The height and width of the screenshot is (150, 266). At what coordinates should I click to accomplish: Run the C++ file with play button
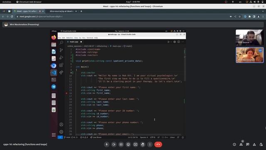tap(168, 42)
